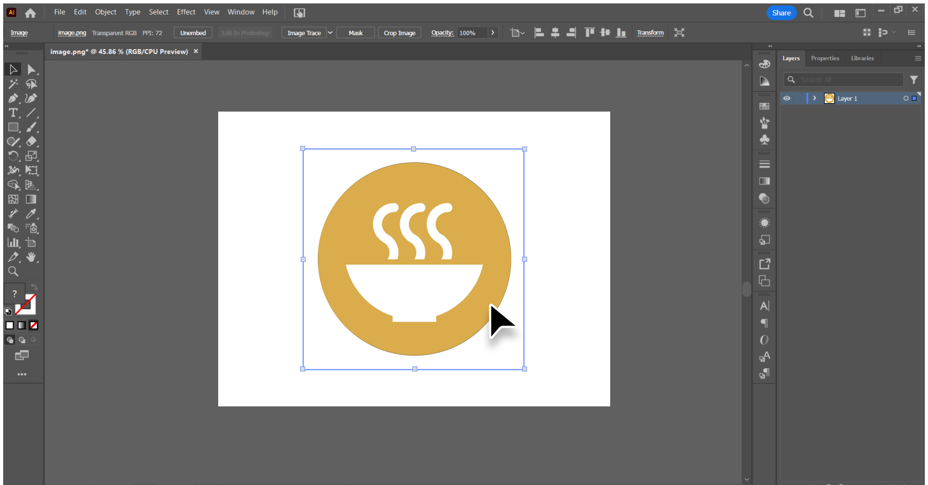Switch to the Properties tab

[825, 58]
